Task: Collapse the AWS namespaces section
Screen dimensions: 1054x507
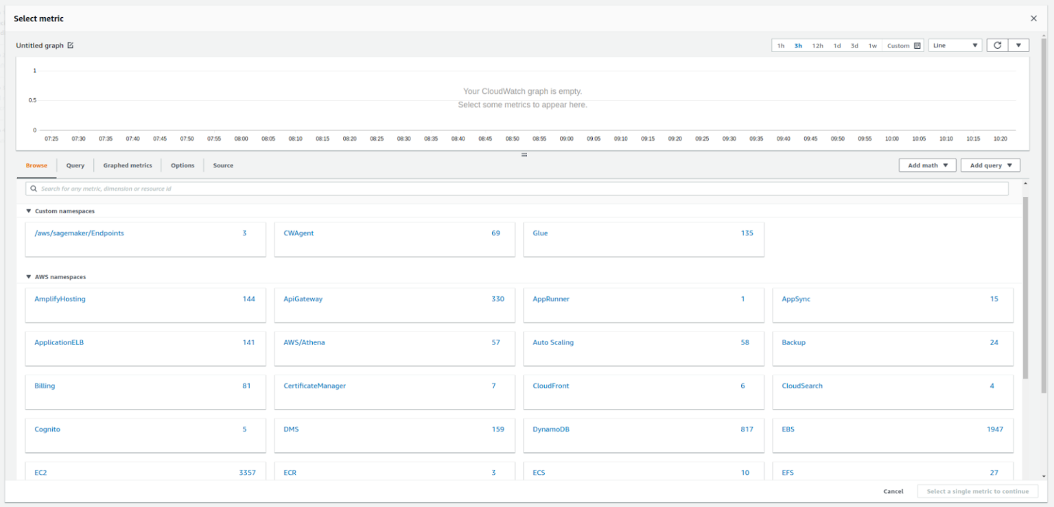Action: (27, 276)
